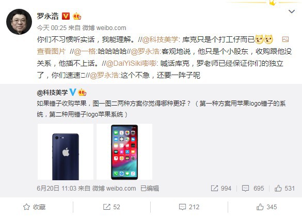Repost this weibo with 52 reposts
Image resolution: width=302 pixels, height=217 pixels.
click(112, 207)
